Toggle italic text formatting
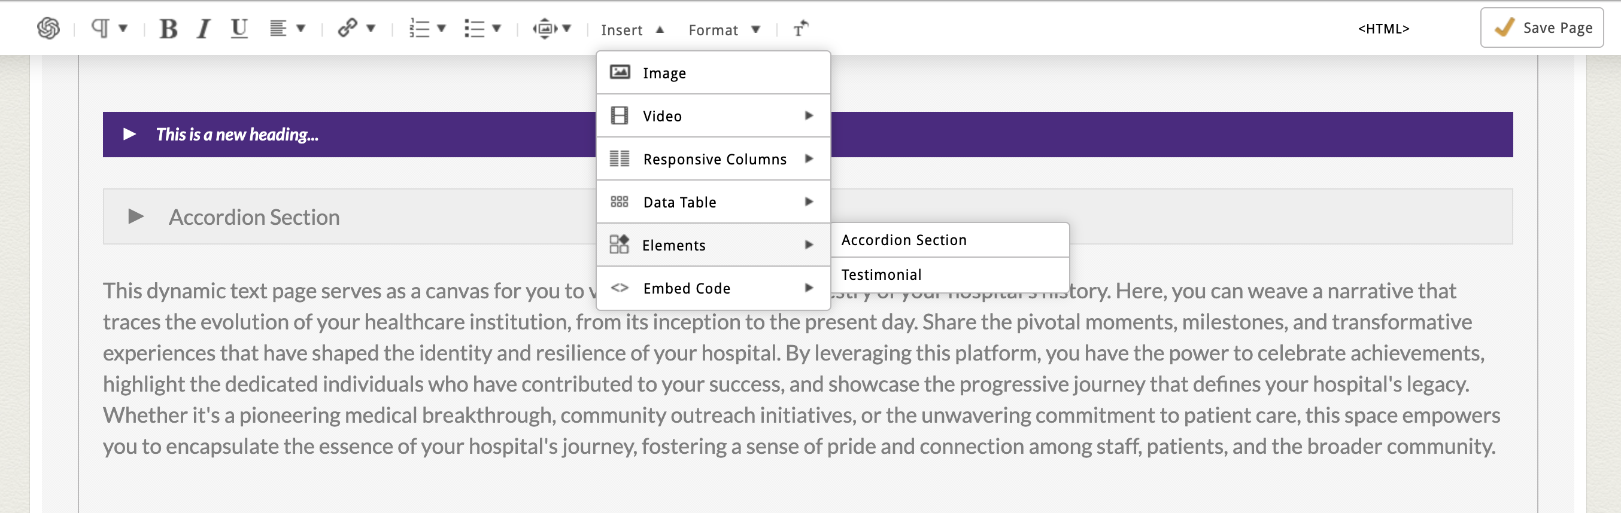 click(x=202, y=29)
